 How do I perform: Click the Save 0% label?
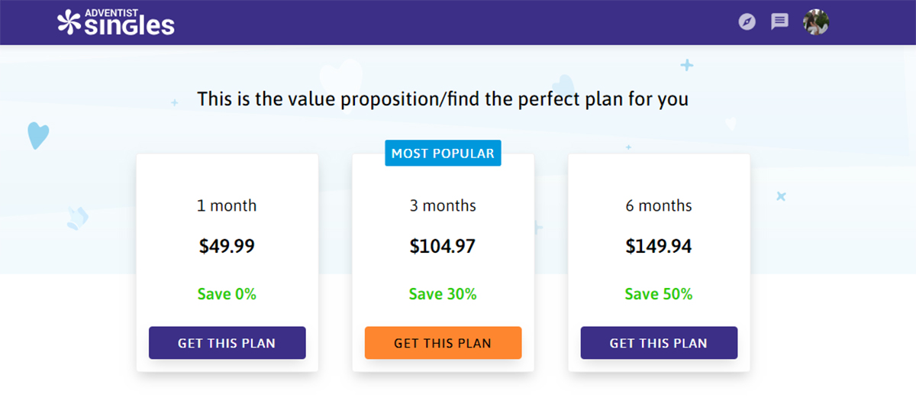[227, 294]
